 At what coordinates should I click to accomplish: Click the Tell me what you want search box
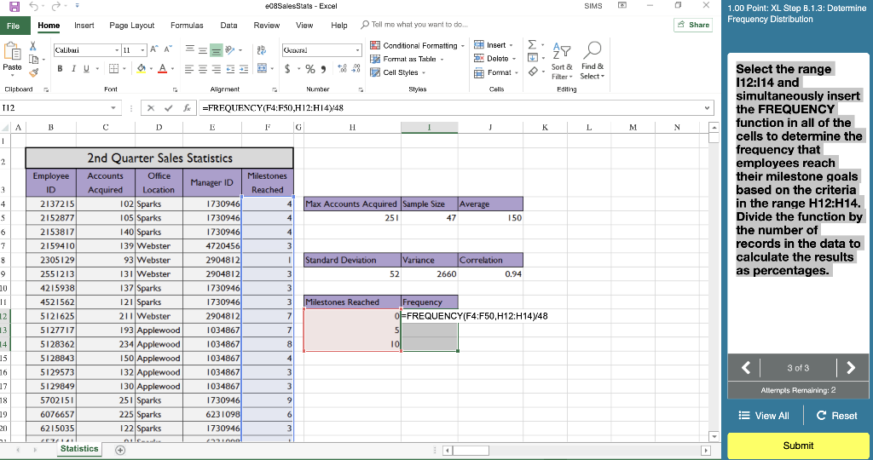click(415, 25)
